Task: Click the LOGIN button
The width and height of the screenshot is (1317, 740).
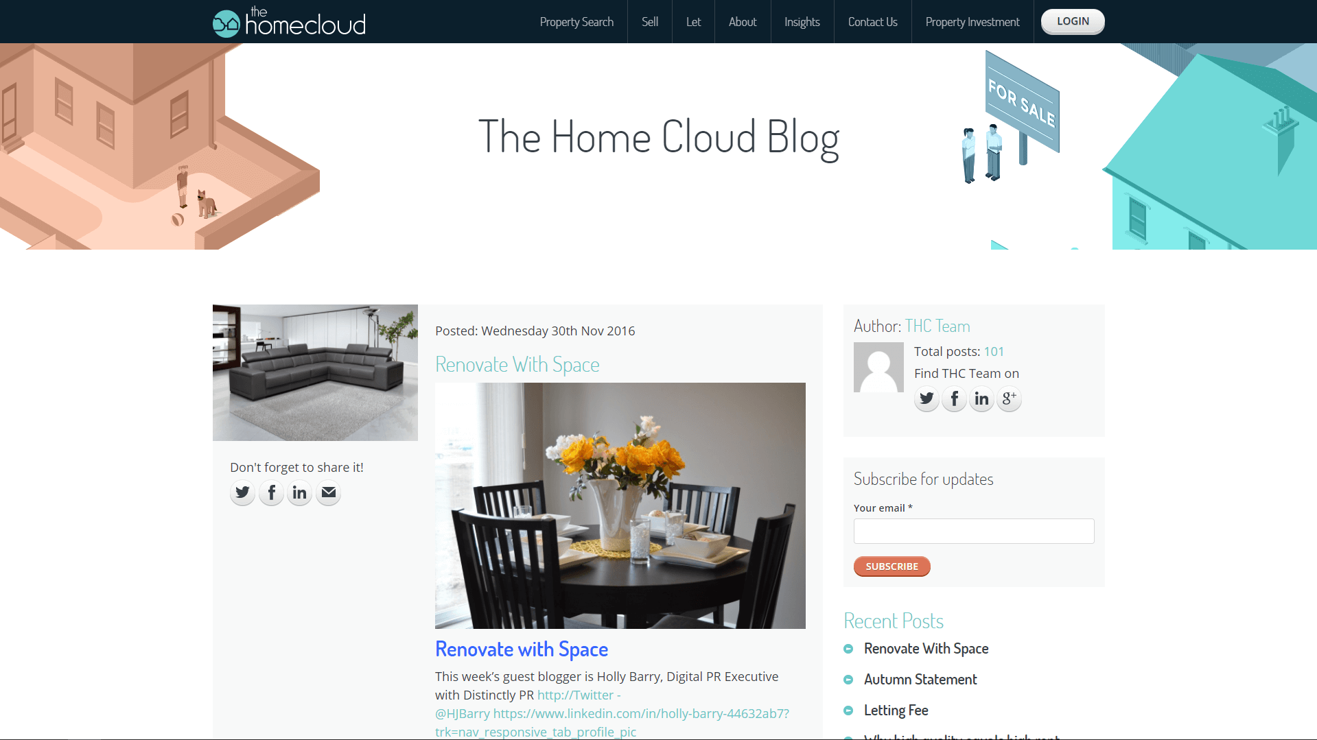Action: coord(1073,21)
